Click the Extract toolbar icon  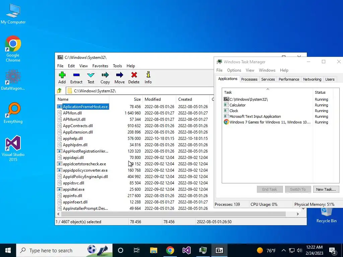(x=76, y=78)
